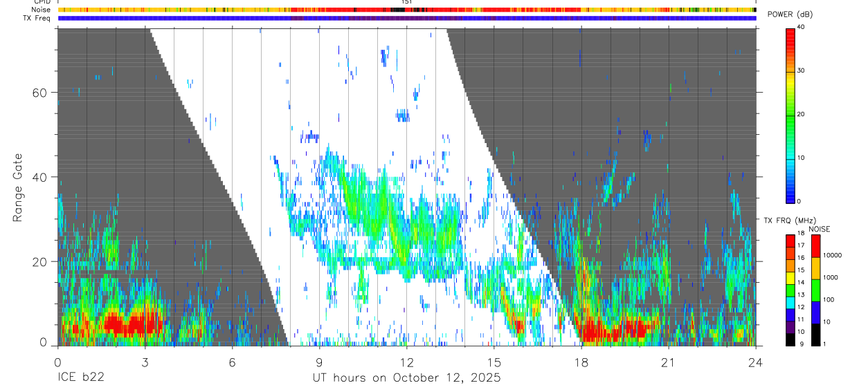Click the 1000 label on NOISE legend
This screenshot has height=392, width=850.
click(830, 277)
